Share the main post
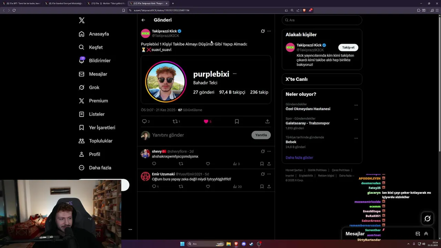This screenshot has width=441, height=248. click(267, 121)
